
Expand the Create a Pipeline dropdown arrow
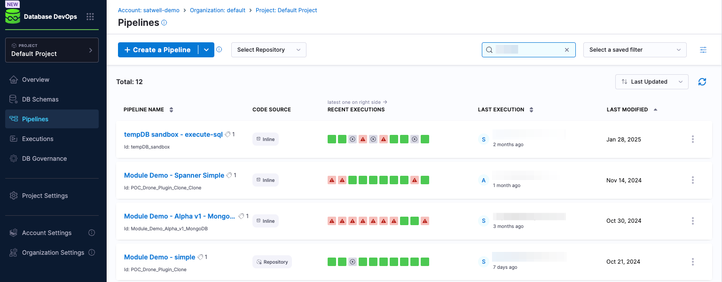pos(206,49)
